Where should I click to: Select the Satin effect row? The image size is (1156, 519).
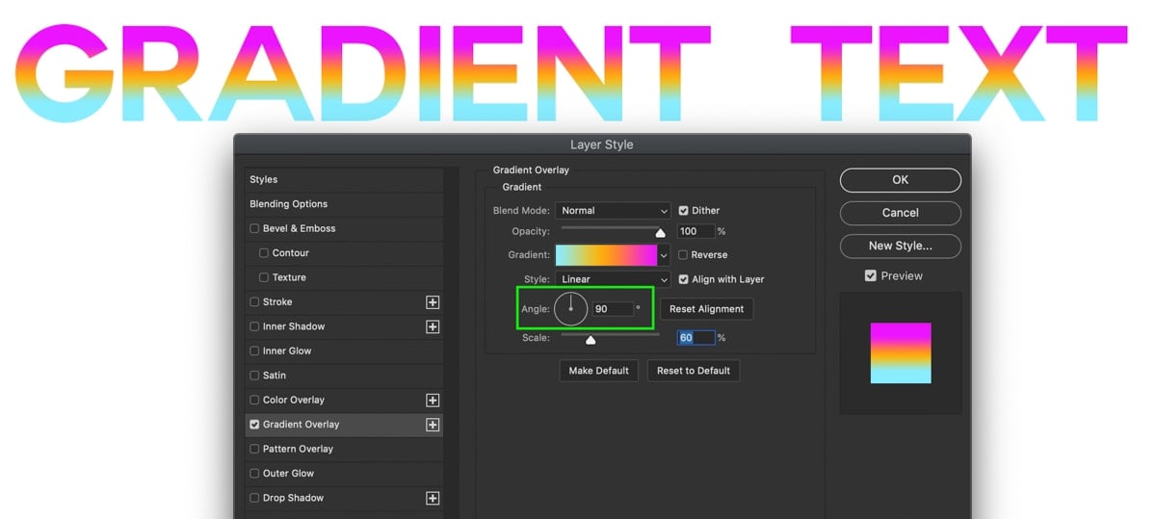(345, 376)
